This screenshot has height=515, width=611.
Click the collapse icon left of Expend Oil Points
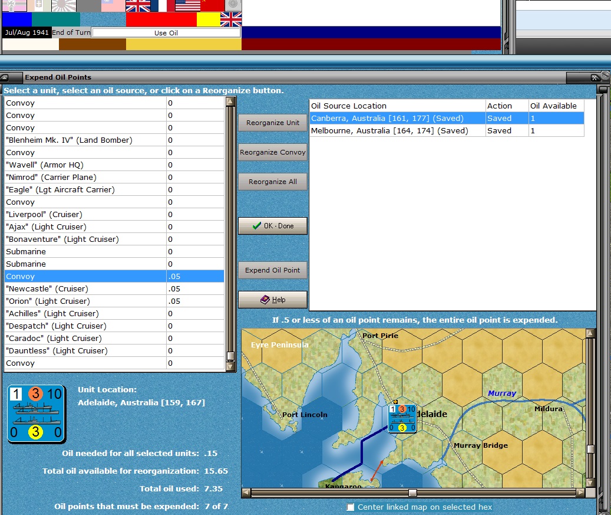click(5, 77)
